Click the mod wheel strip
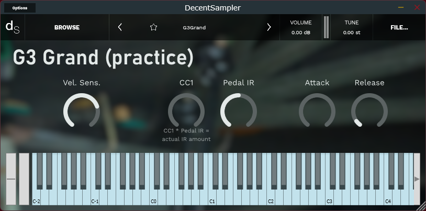The height and width of the screenshot is (211, 426). (24, 179)
